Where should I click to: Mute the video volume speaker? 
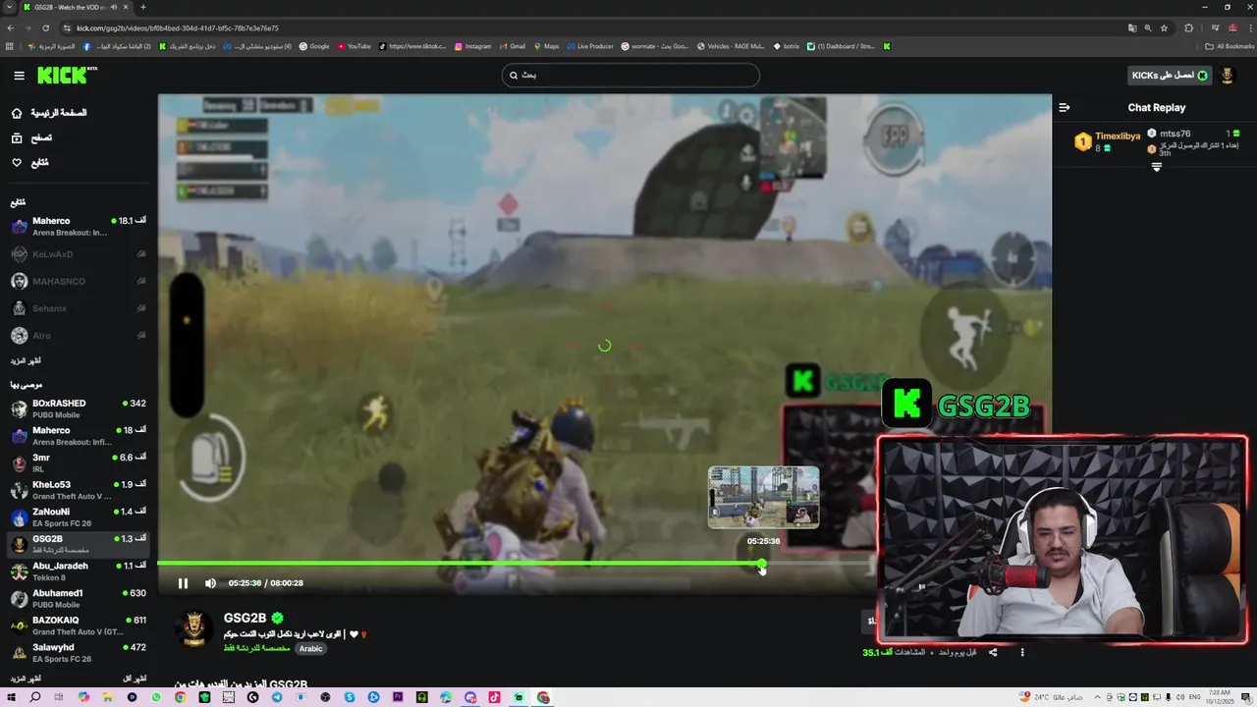tap(210, 583)
